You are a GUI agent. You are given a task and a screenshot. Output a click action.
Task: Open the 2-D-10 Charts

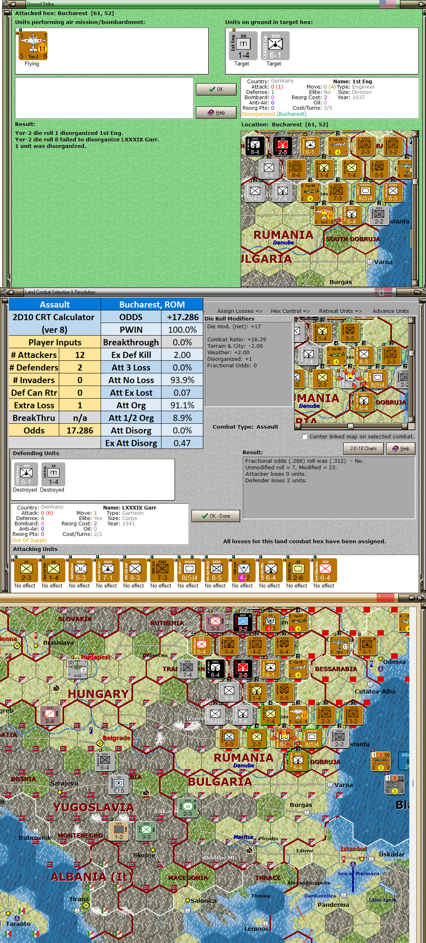(x=363, y=449)
